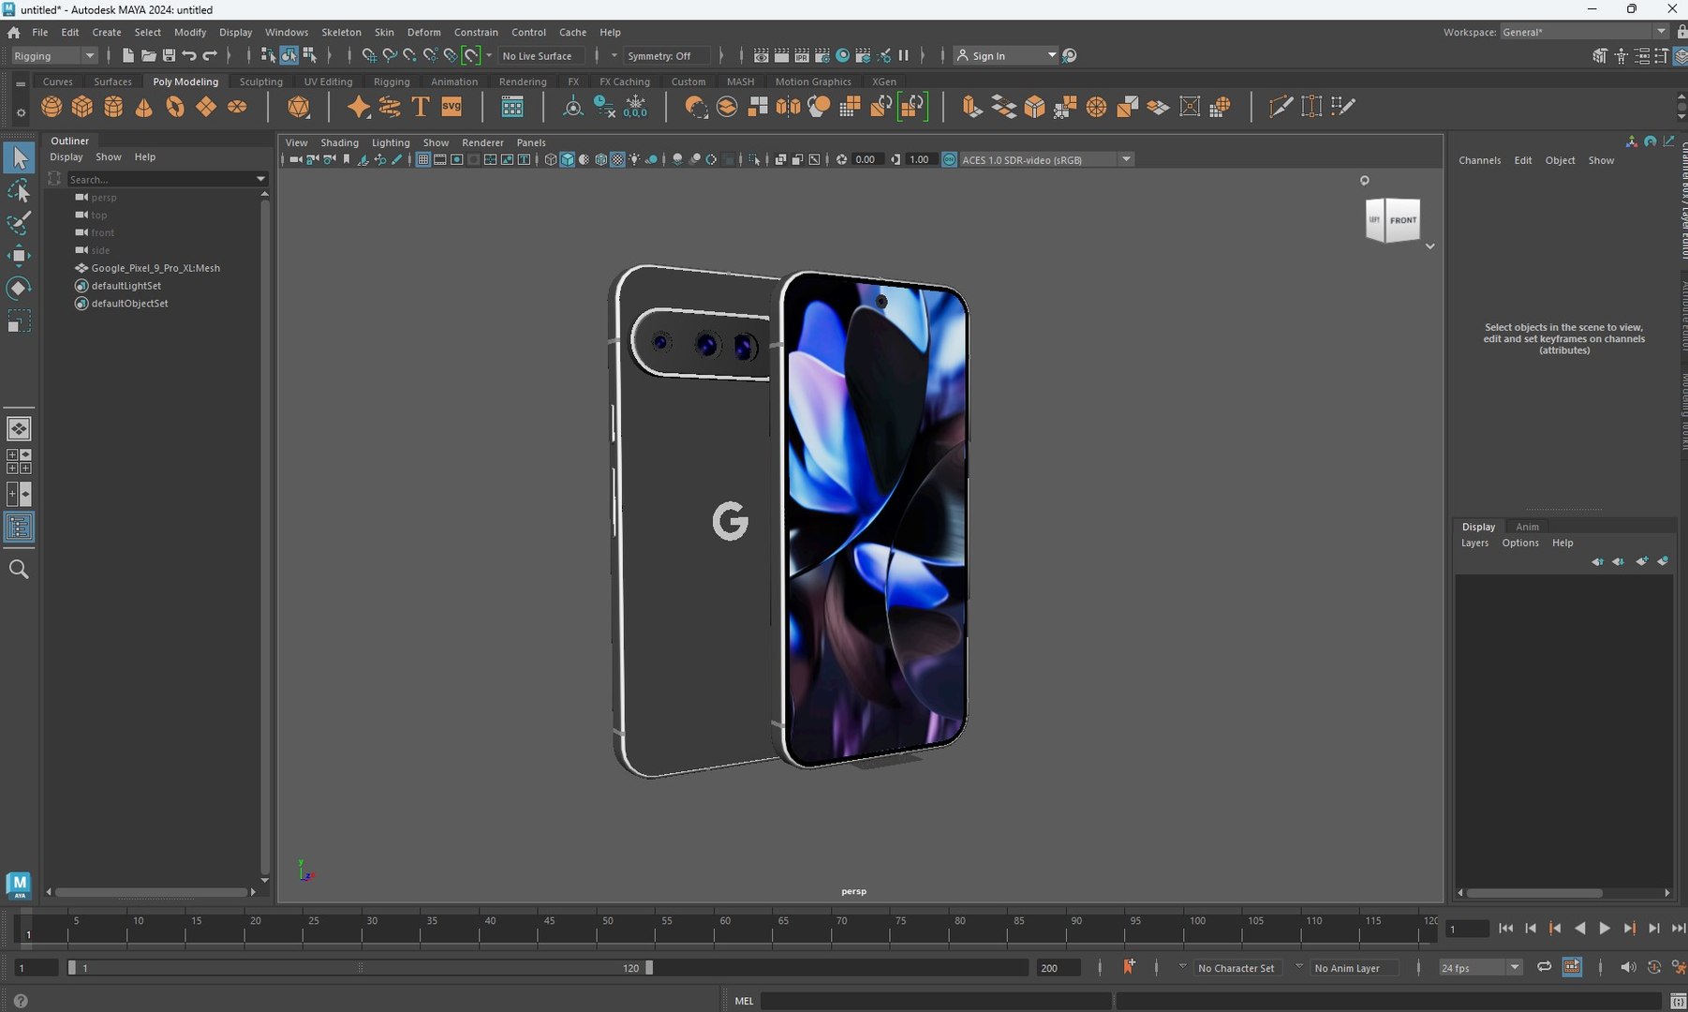Viewport: 1688px width, 1012px height.
Task: Click the Undo arrow icon
Action: pos(189,56)
